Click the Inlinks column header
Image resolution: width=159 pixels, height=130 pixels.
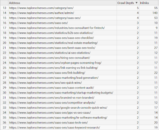tap(144, 3)
